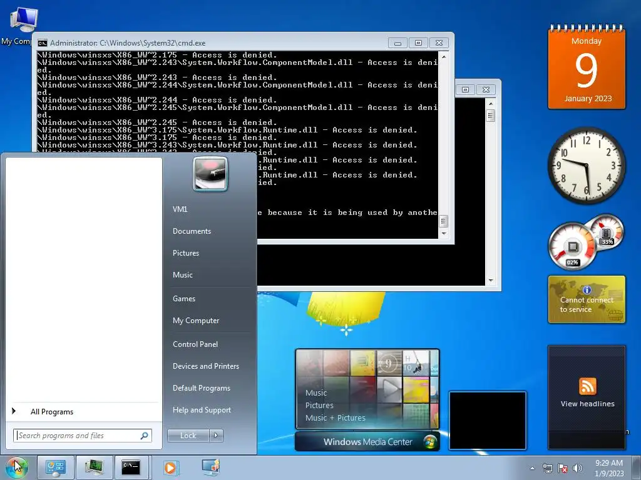Click the Search programs and files box
The height and width of the screenshot is (480, 641).
click(82, 436)
